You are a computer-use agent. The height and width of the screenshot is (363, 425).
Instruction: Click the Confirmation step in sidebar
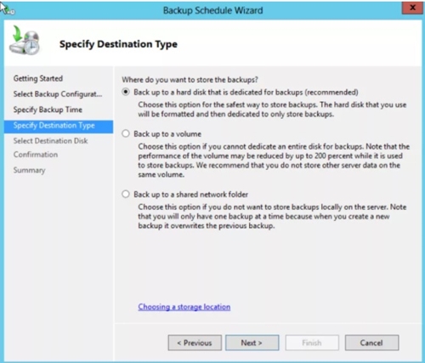tap(36, 155)
